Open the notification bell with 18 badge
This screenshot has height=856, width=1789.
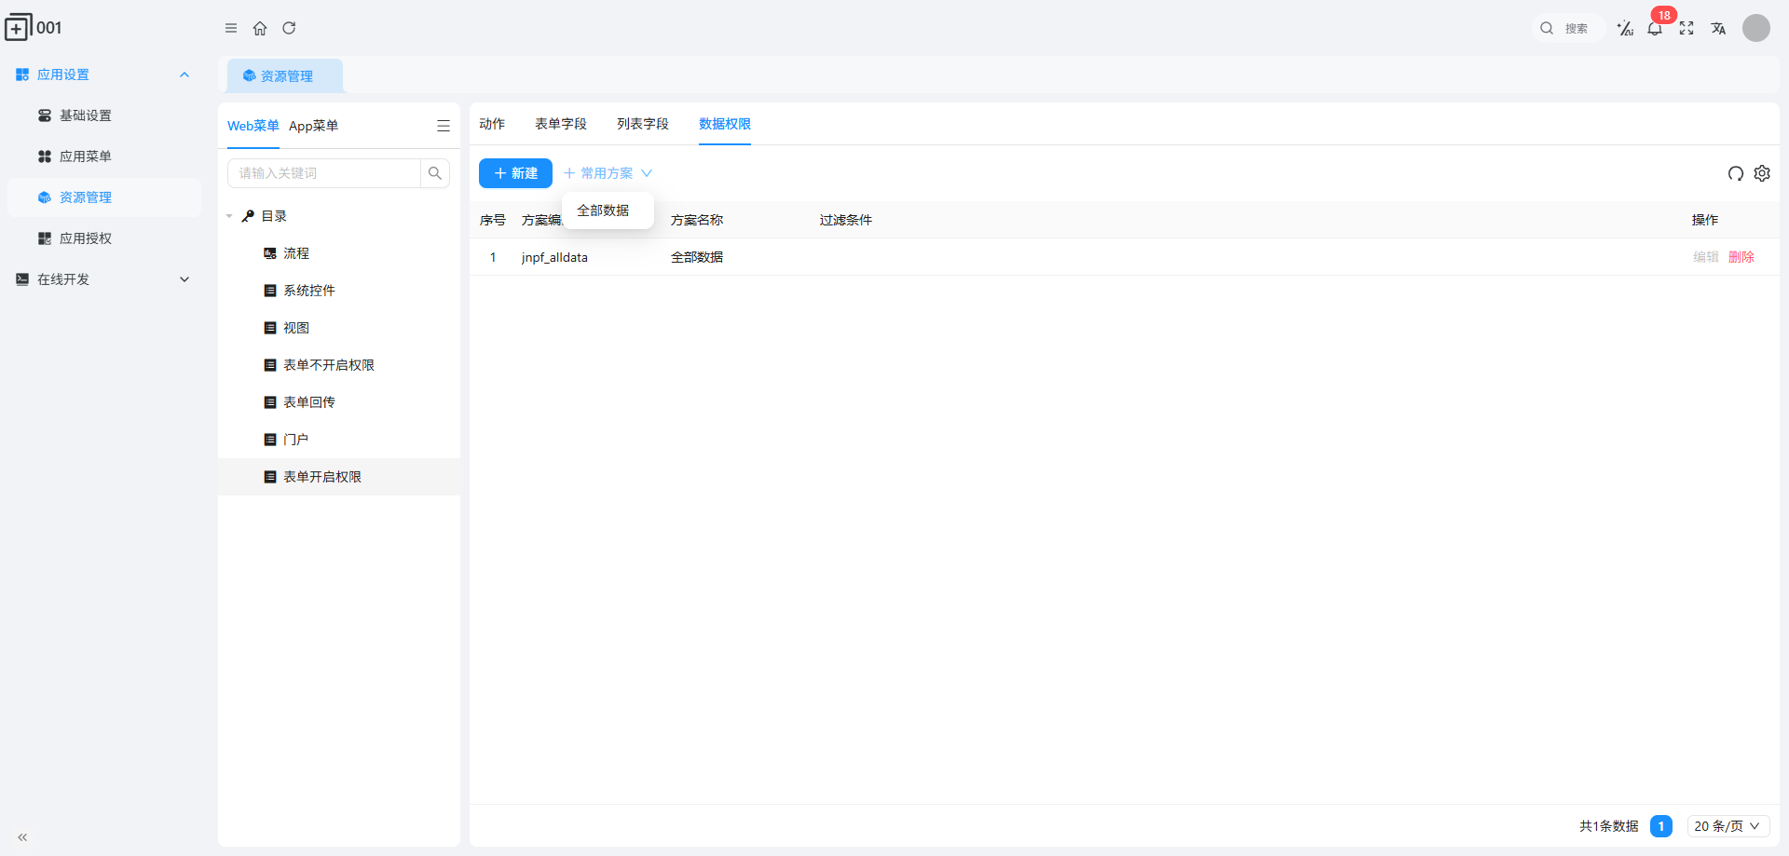[x=1655, y=28]
